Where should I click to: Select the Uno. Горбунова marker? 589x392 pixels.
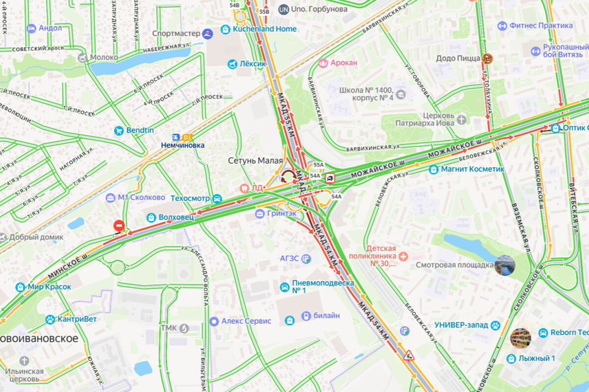[283, 9]
